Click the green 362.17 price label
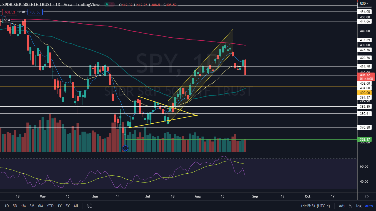The width and height of the screenshot is (376, 211). [x=364, y=140]
